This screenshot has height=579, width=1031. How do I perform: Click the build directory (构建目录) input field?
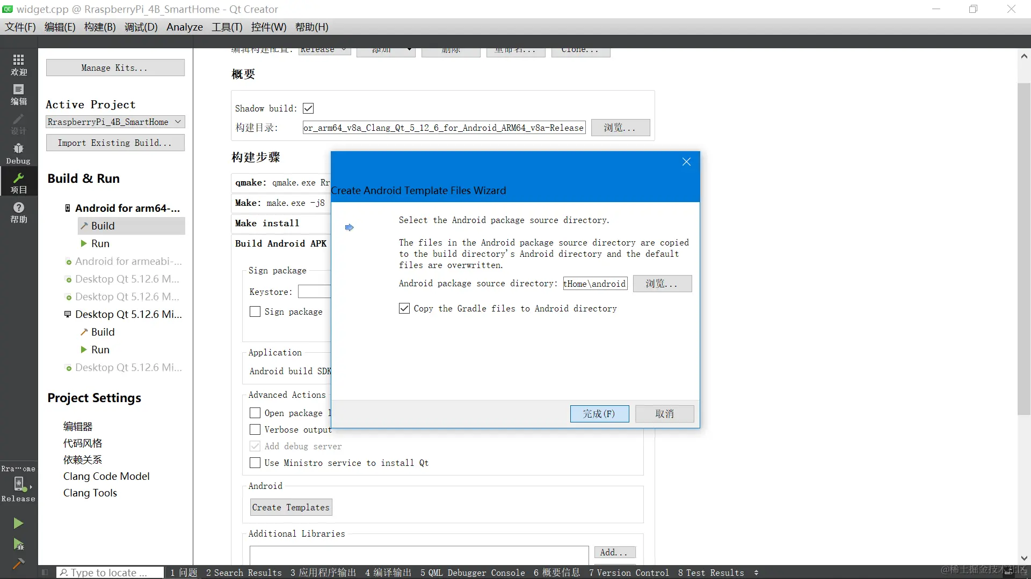[x=444, y=128]
